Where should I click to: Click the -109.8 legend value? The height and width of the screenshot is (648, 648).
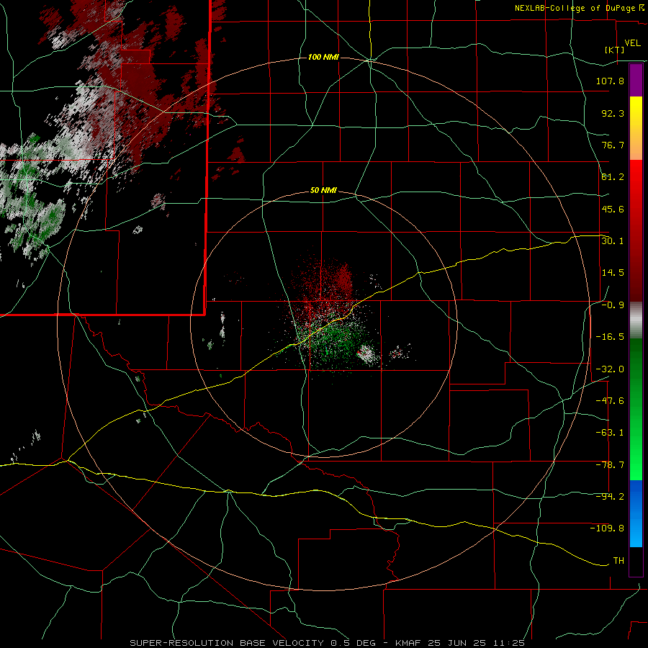pyautogui.click(x=607, y=528)
